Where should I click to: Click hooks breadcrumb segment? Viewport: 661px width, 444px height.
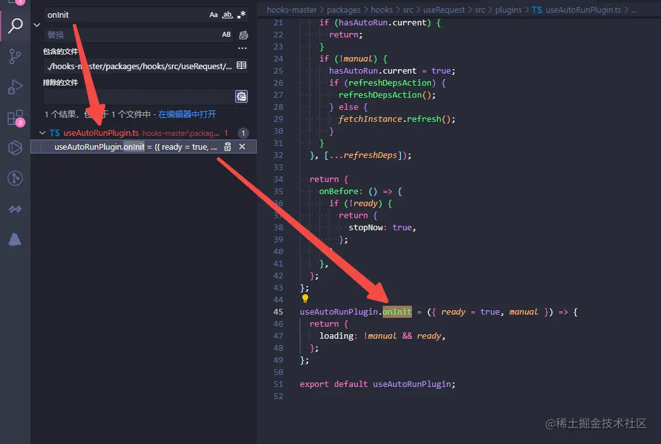[x=382, y=10]
